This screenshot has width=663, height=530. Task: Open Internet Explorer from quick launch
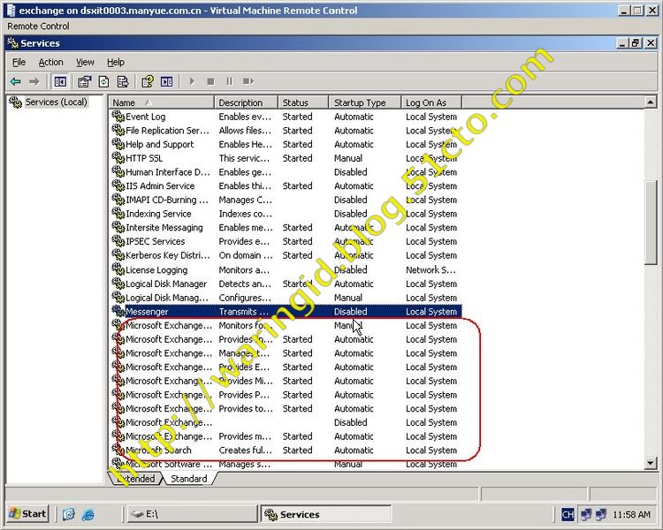point(88,514)
